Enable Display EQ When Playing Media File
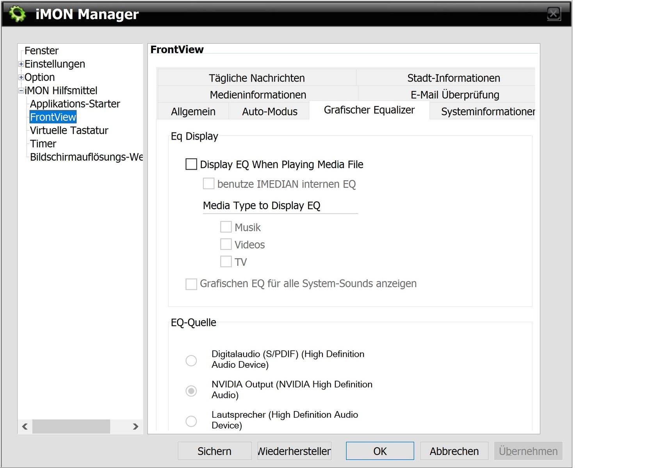 191,164
